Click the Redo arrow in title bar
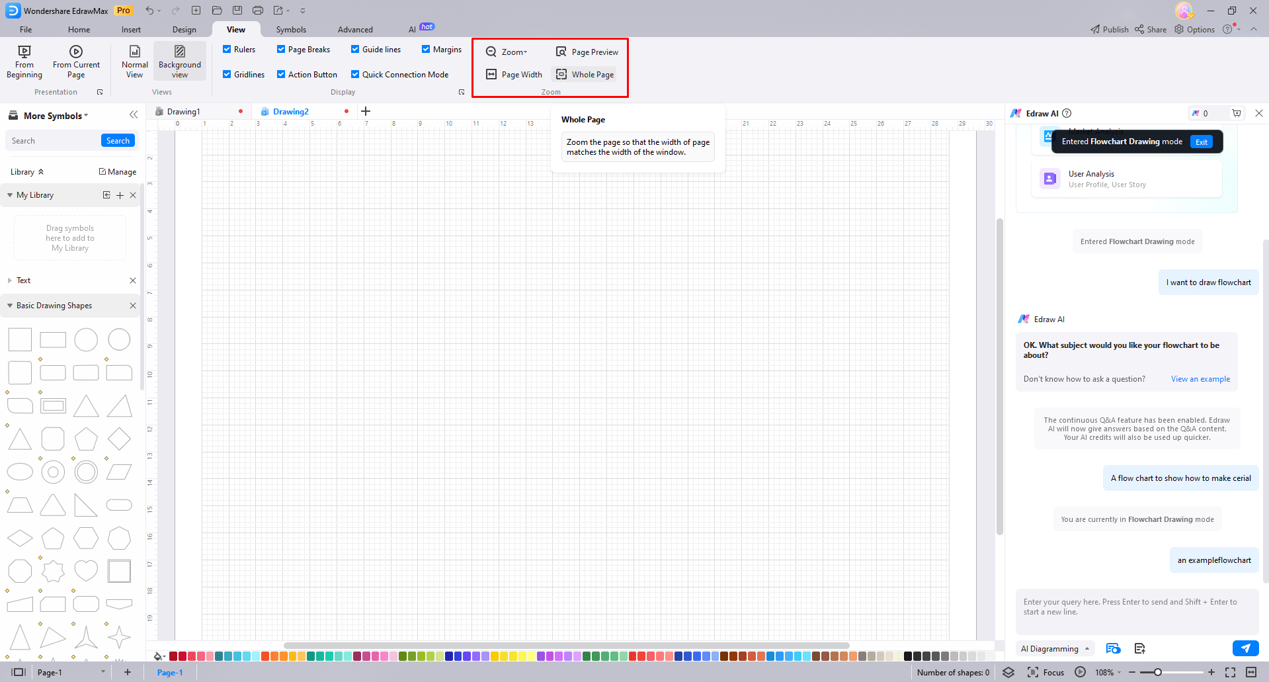The image size is (1269, 682). (x=175, y=11)
